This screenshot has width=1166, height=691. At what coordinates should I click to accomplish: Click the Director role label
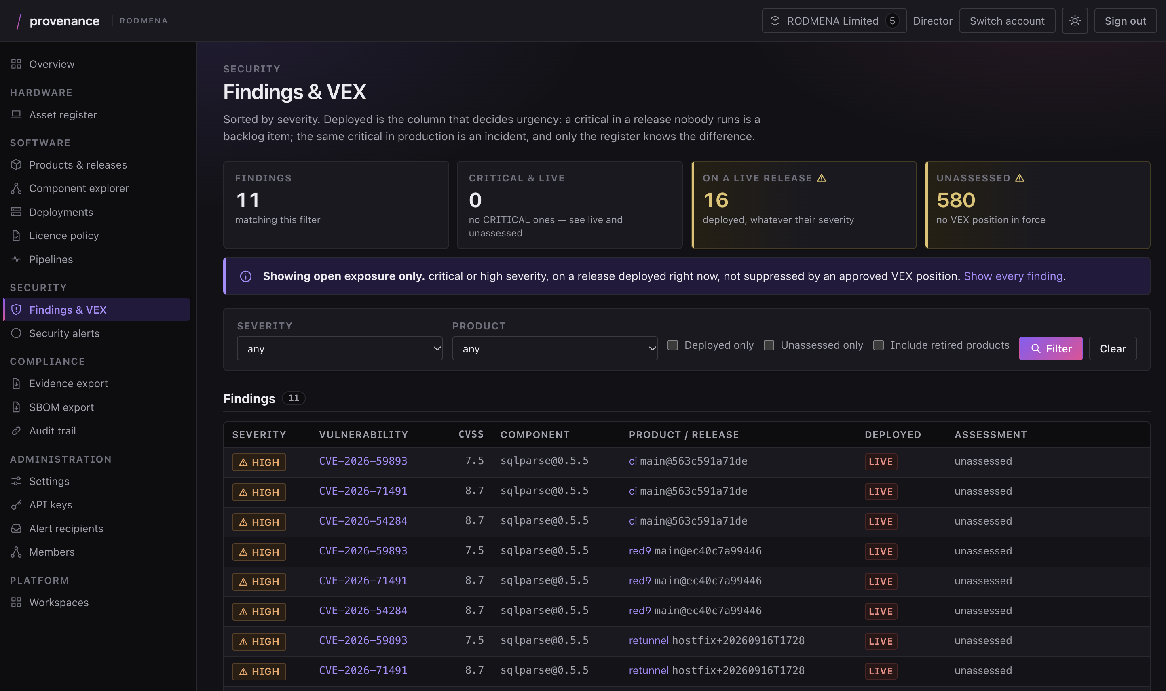tap(933, 21)
